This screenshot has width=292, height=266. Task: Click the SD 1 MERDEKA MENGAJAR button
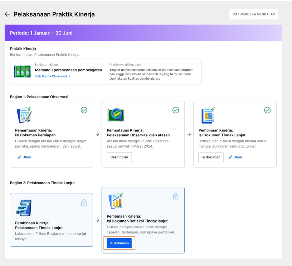254,14
